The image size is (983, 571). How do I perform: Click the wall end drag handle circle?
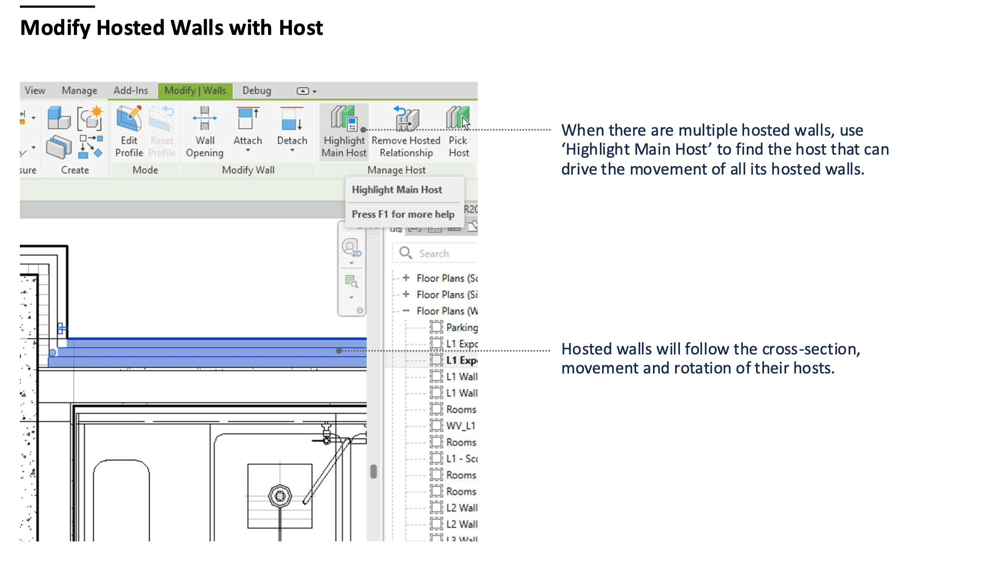[53, 352]
